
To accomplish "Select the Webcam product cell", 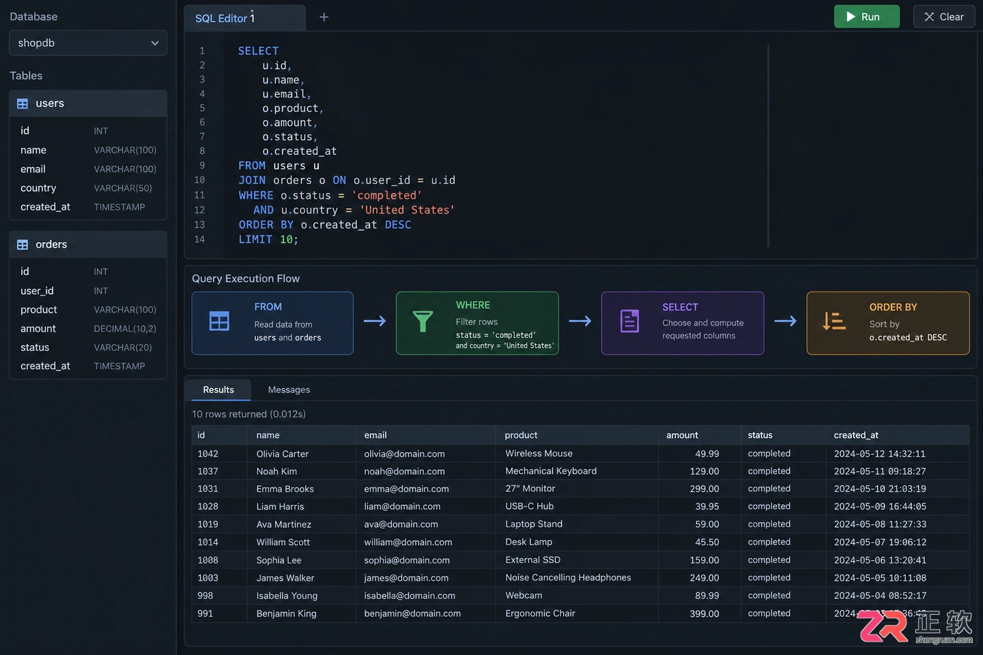I will 524,596.
